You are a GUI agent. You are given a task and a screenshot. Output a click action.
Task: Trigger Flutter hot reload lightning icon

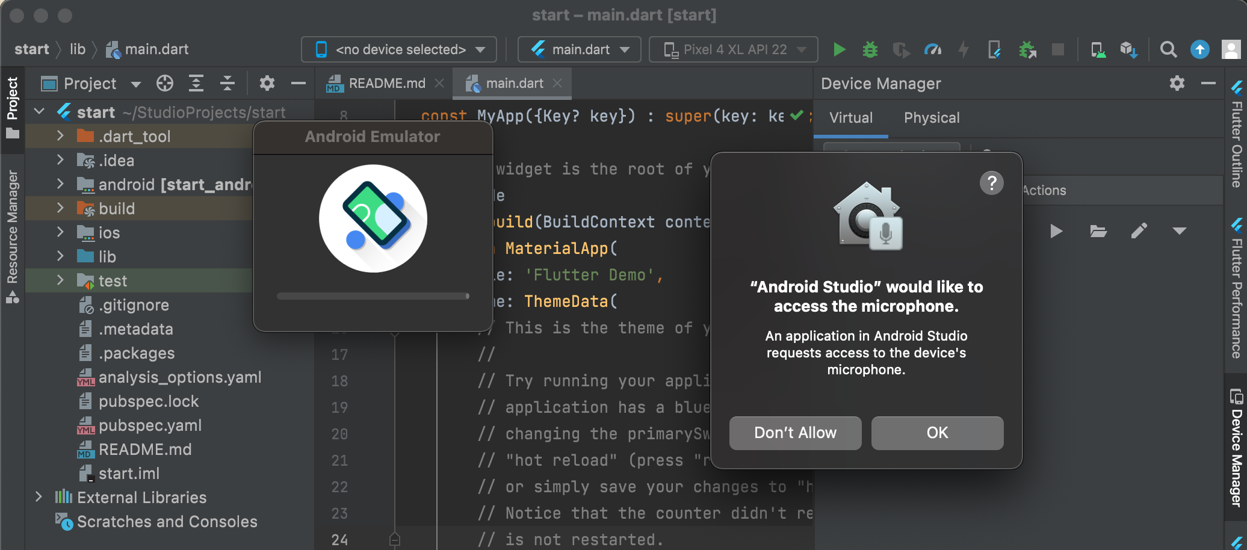pos(964,49)
